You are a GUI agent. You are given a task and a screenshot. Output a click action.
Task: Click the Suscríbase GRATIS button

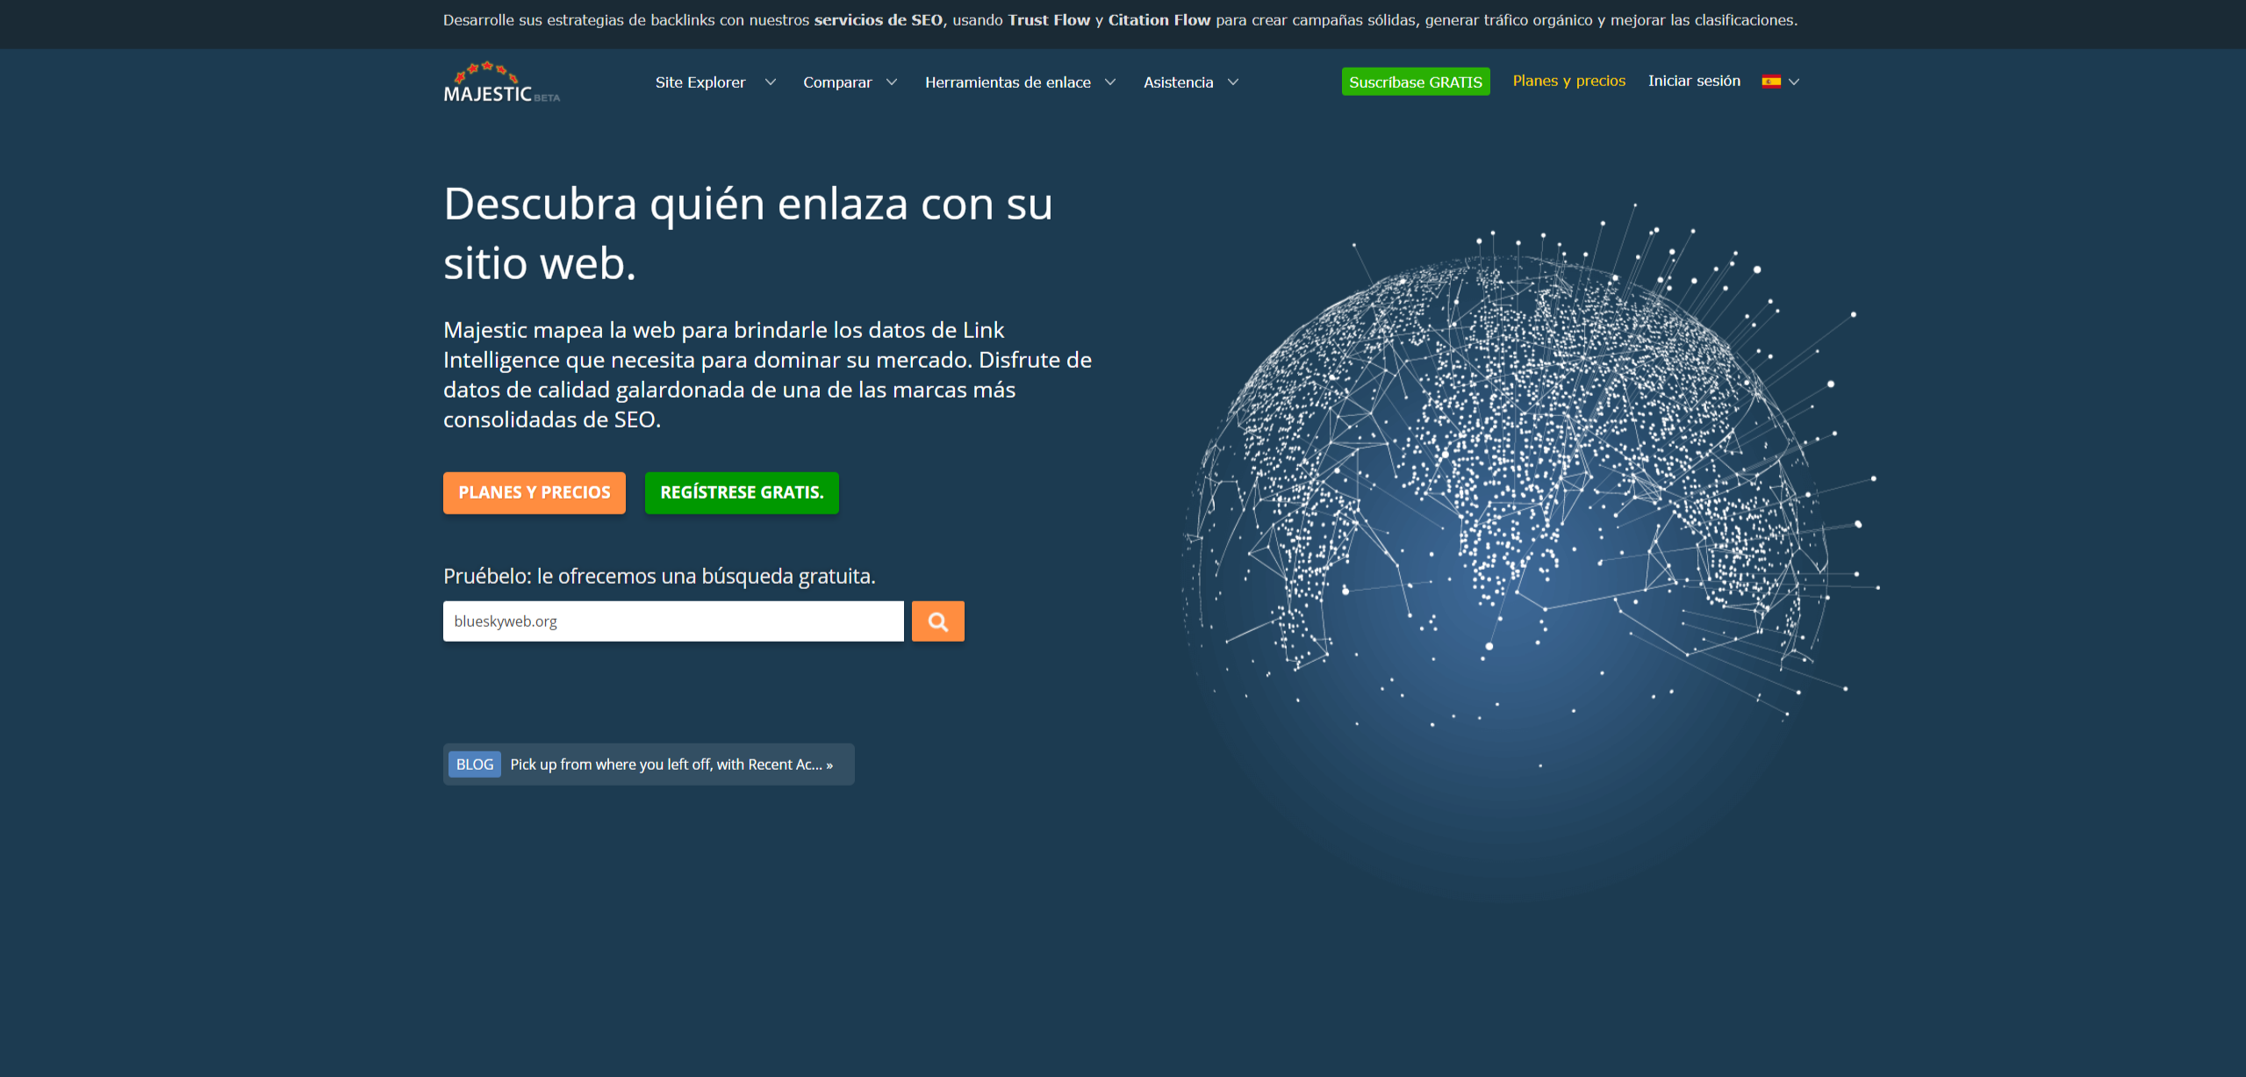tap(1416, 82)
